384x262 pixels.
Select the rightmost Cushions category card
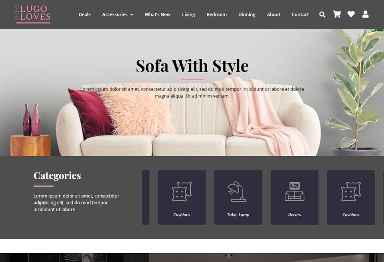coord(351,198)
